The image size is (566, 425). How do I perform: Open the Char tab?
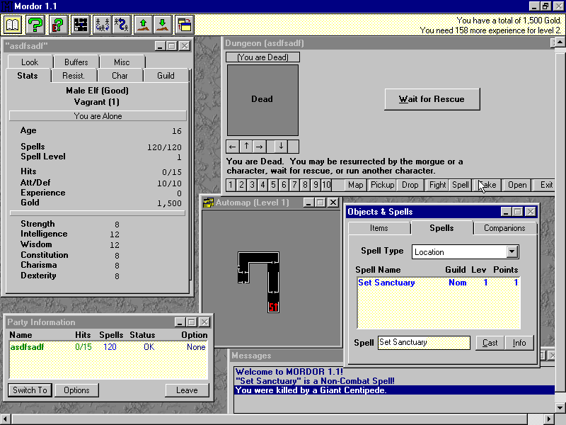[x=120, y=76]
